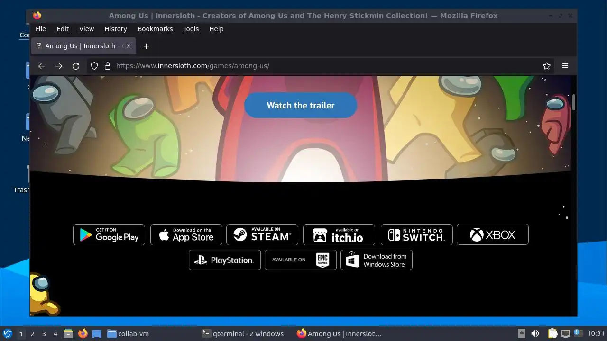607x341 pixels.
Task: Launch the file manager from the taskbar quicklaunch
Action: pyautogui.click(x=68, y=333)
